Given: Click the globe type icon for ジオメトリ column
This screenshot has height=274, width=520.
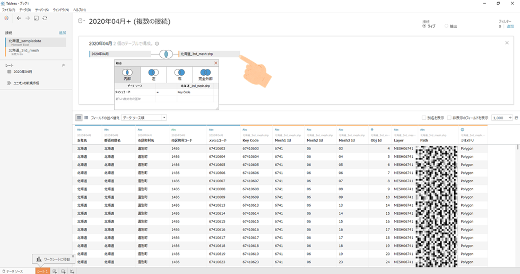Looking at the screenshot, I should click(x=462, y=129).
